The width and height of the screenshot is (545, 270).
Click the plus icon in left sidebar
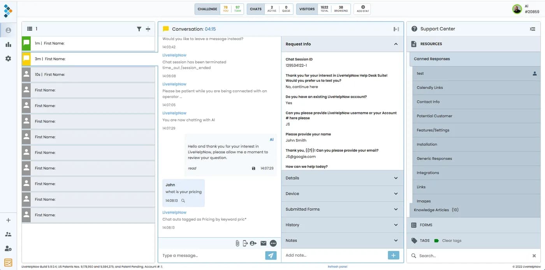click(8, 220)
